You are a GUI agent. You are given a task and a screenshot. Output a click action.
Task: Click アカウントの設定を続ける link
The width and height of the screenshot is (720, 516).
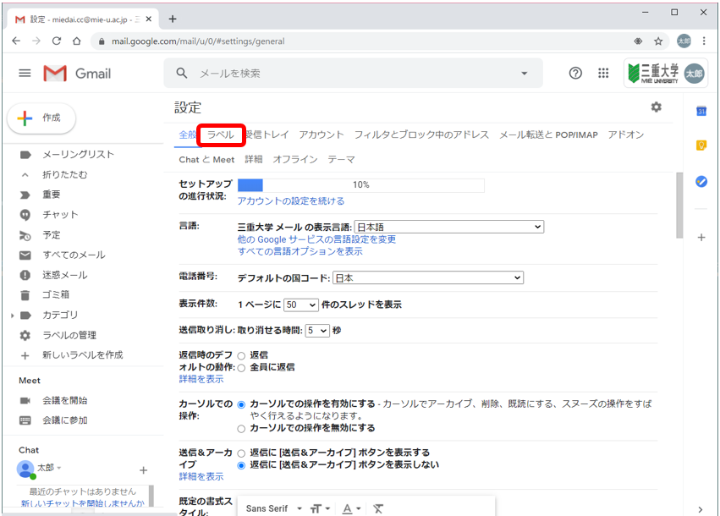(291, 201)
